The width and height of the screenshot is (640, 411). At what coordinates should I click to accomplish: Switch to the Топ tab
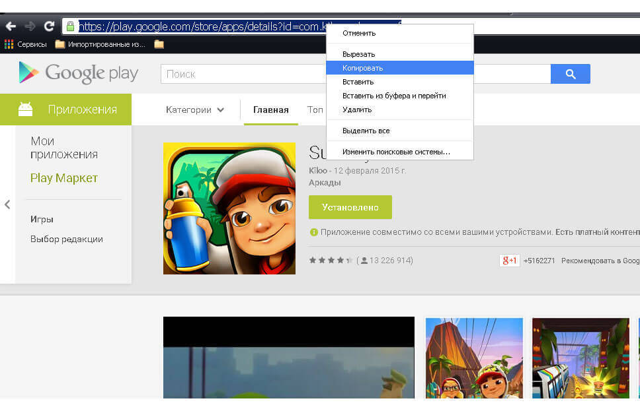pyautogui.click(x=315, y=110)
